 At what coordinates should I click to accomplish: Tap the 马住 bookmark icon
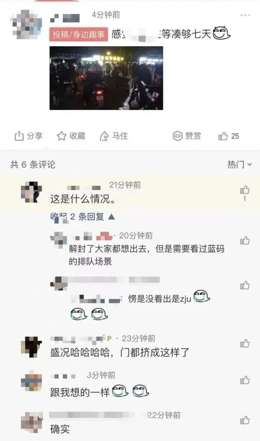(x=104, y=136)
